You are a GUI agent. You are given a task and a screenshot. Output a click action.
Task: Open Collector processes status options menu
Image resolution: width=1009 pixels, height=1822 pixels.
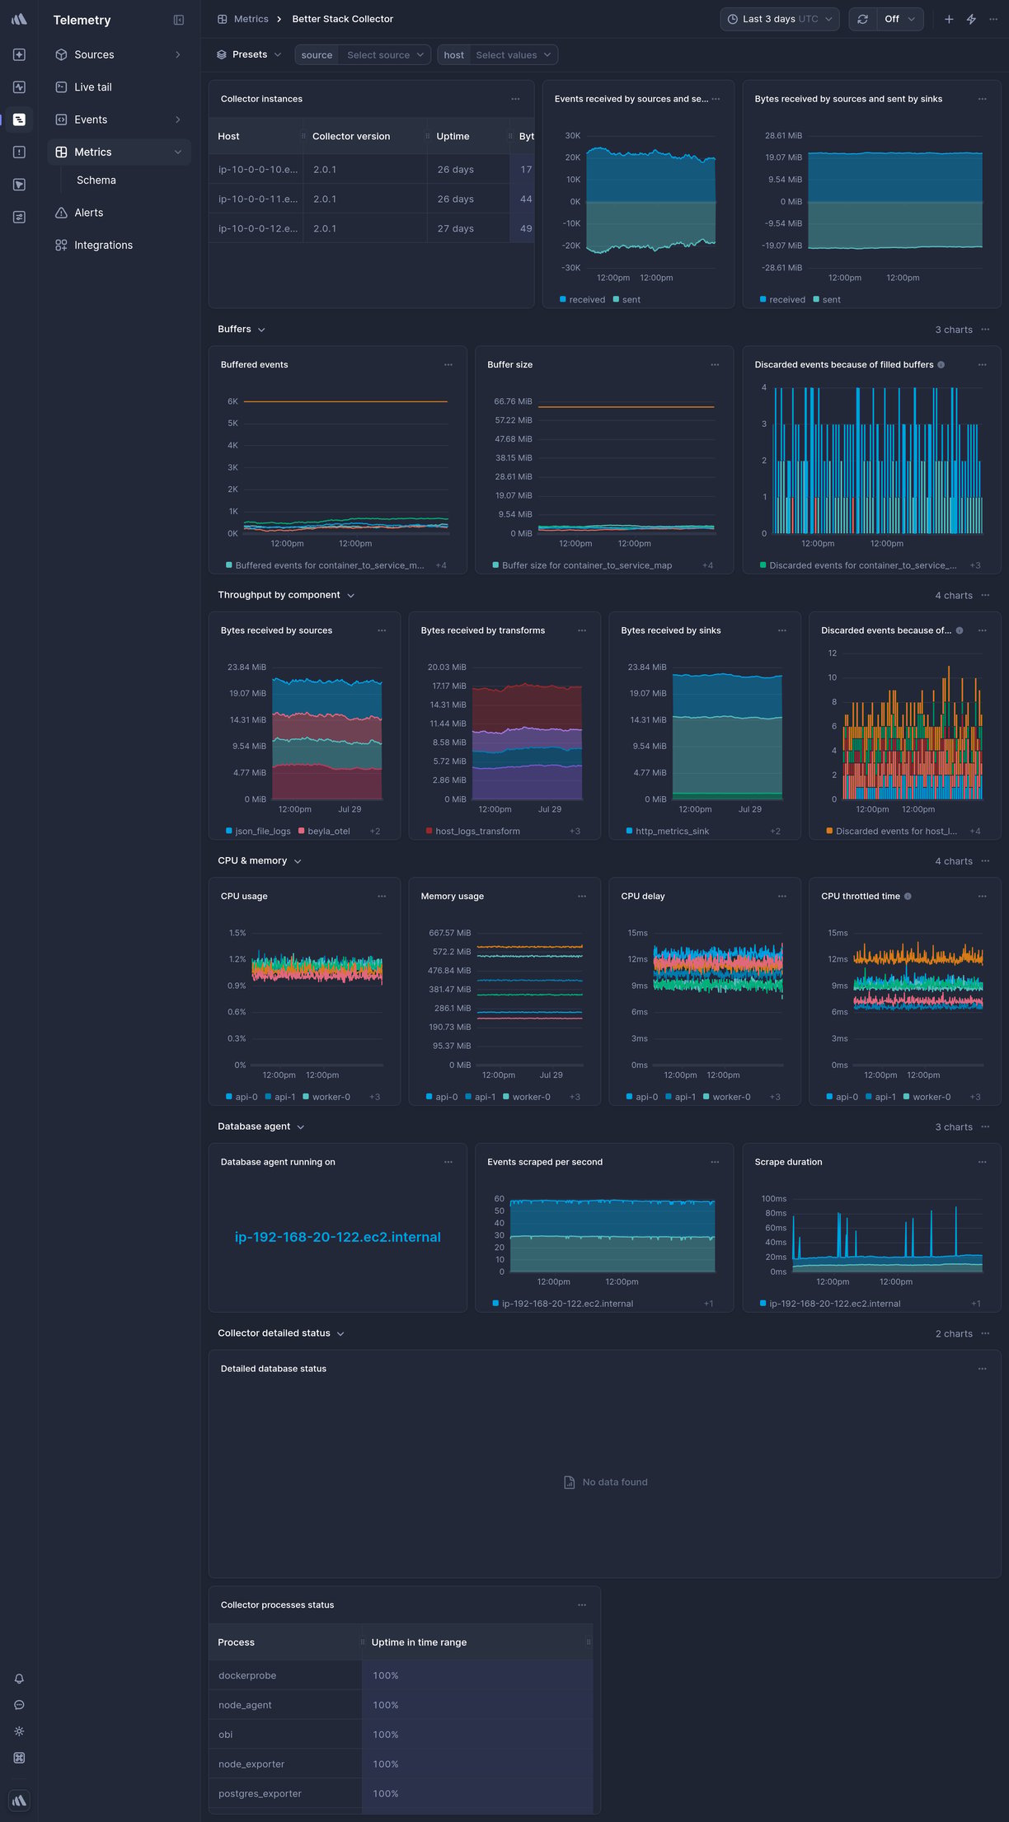tap(582, 1605)
